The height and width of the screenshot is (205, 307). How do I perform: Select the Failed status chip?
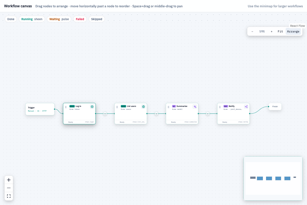coord(80,19)
